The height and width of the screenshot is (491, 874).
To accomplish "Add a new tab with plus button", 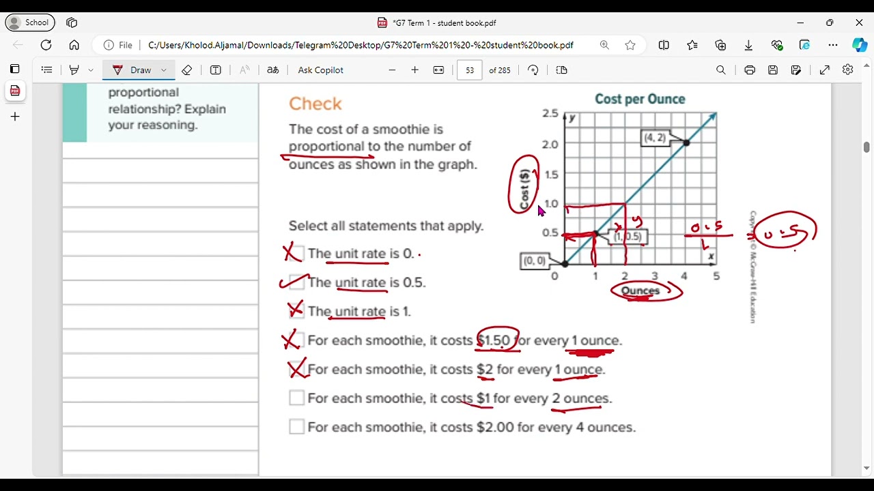I will [15, 117].
